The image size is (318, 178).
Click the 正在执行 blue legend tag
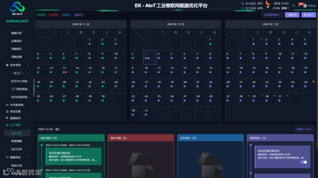click(66, 15)
